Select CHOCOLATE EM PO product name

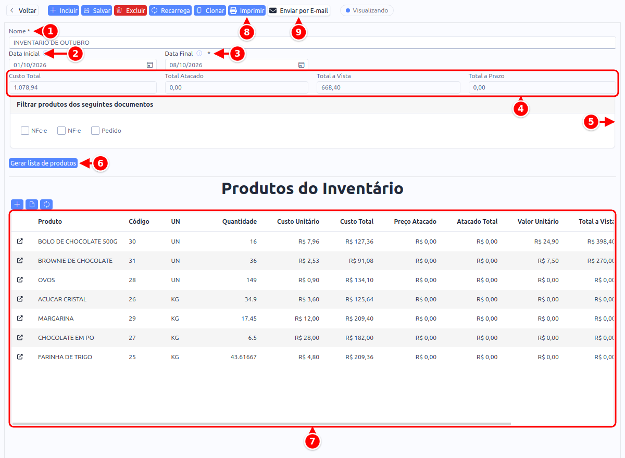coord(66,338)
